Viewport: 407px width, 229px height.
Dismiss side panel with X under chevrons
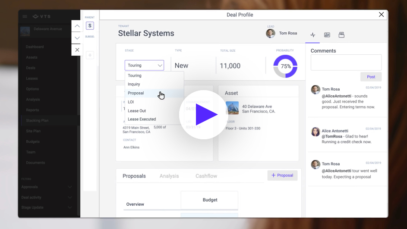pyautogui.click(x=77, y=50)
